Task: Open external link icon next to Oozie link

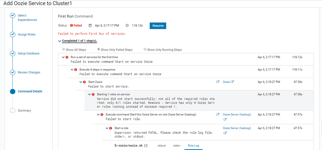Action: coord(232,82)
